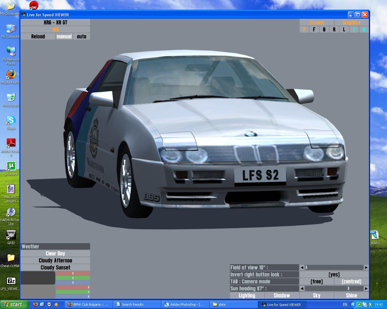Screen dimensions: 387x309
Task: Launch the GRID game shortcut
Action: coord(11,237)
